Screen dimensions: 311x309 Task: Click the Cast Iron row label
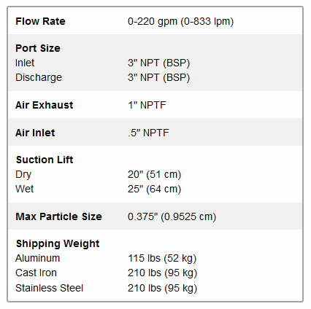click(36, 273)
